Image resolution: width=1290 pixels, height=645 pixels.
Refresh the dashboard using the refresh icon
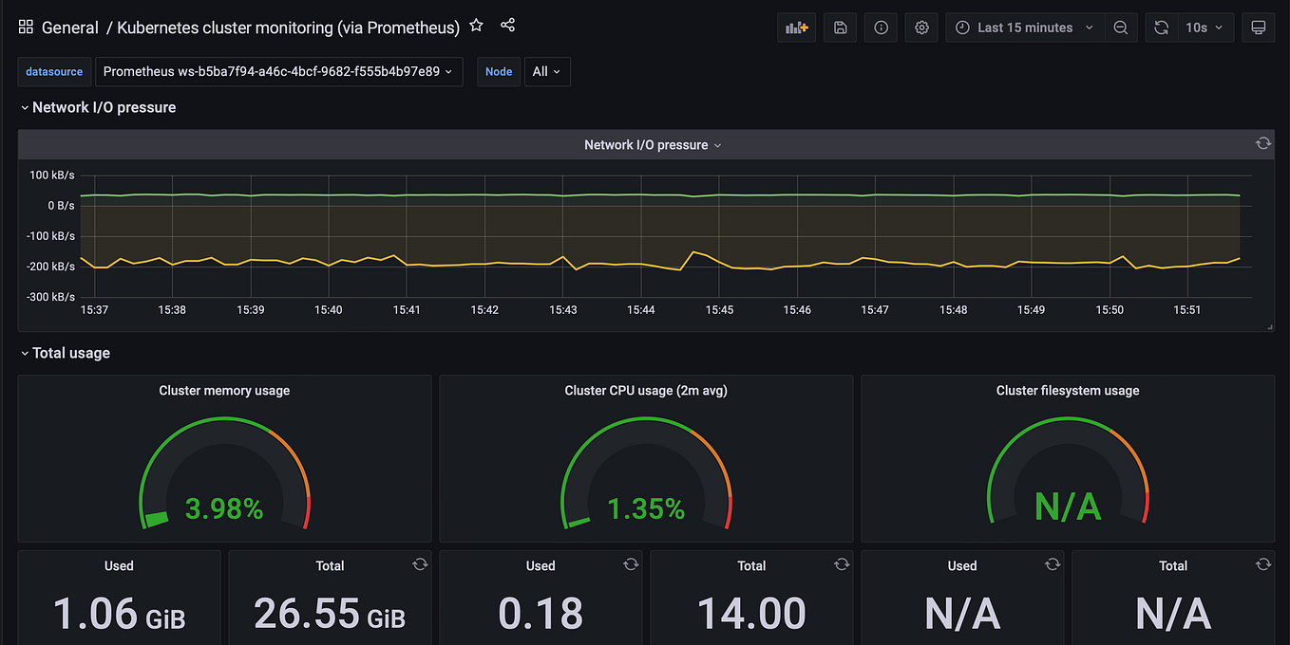coord(1161,27)
